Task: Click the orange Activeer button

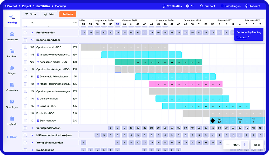Action: click(68, 14)
